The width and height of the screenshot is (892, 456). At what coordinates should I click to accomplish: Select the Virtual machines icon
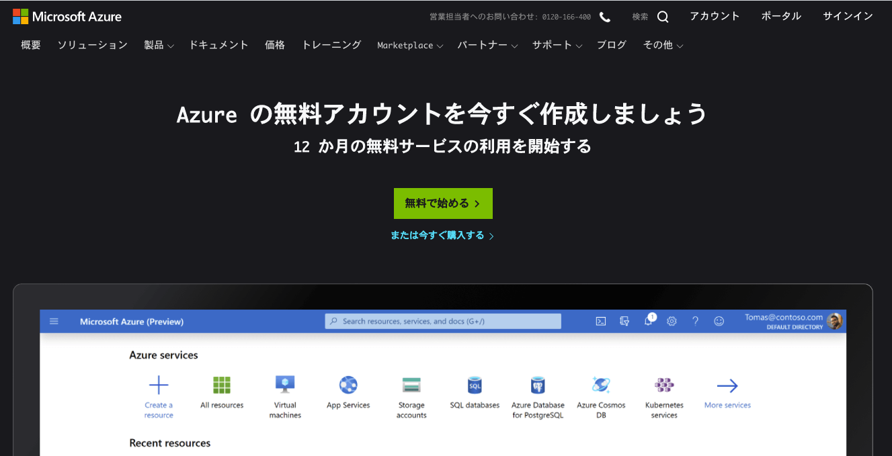285,384
